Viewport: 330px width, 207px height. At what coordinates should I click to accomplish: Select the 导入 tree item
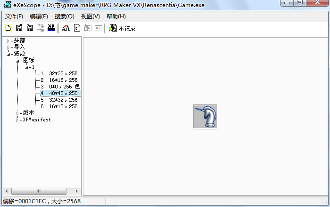[19, 47]
